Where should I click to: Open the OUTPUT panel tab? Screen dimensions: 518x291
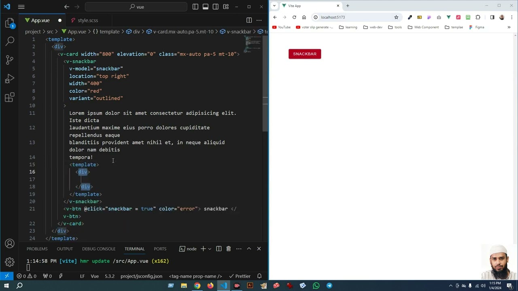(x=65, y=249)
